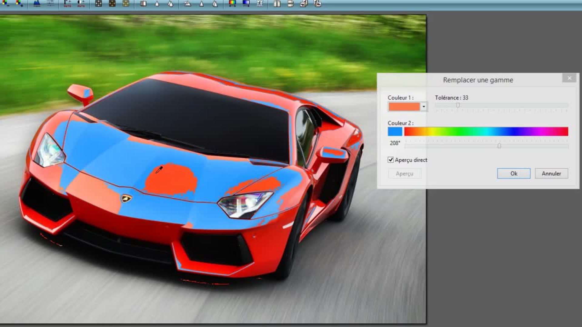This screenshot has height=327, width=582.
Task: Click the Tolérance slider handle
Action: pos(458,105)
